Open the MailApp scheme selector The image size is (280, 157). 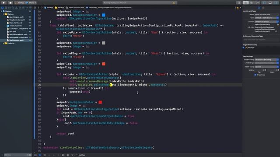20,3
